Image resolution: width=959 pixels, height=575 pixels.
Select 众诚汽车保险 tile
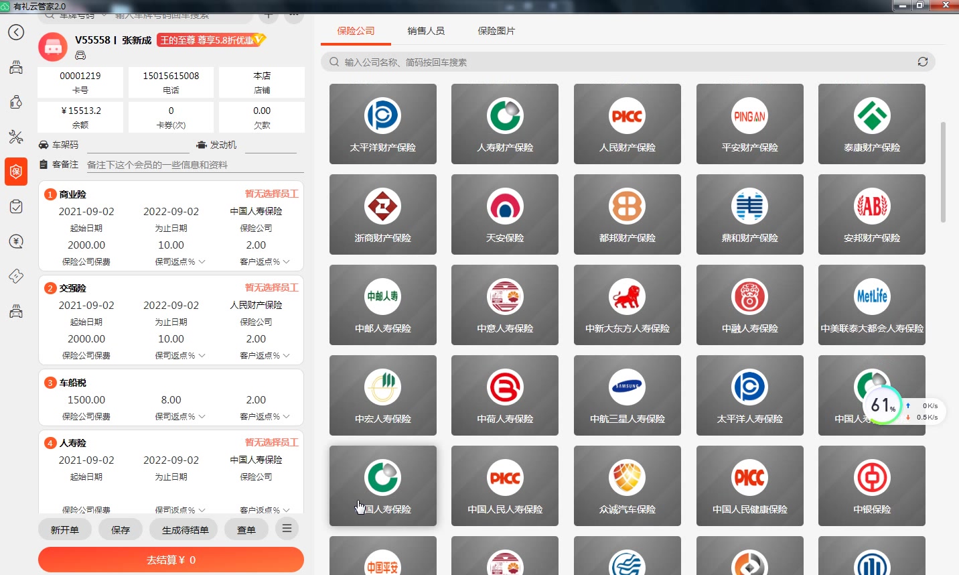coord(628,486)
